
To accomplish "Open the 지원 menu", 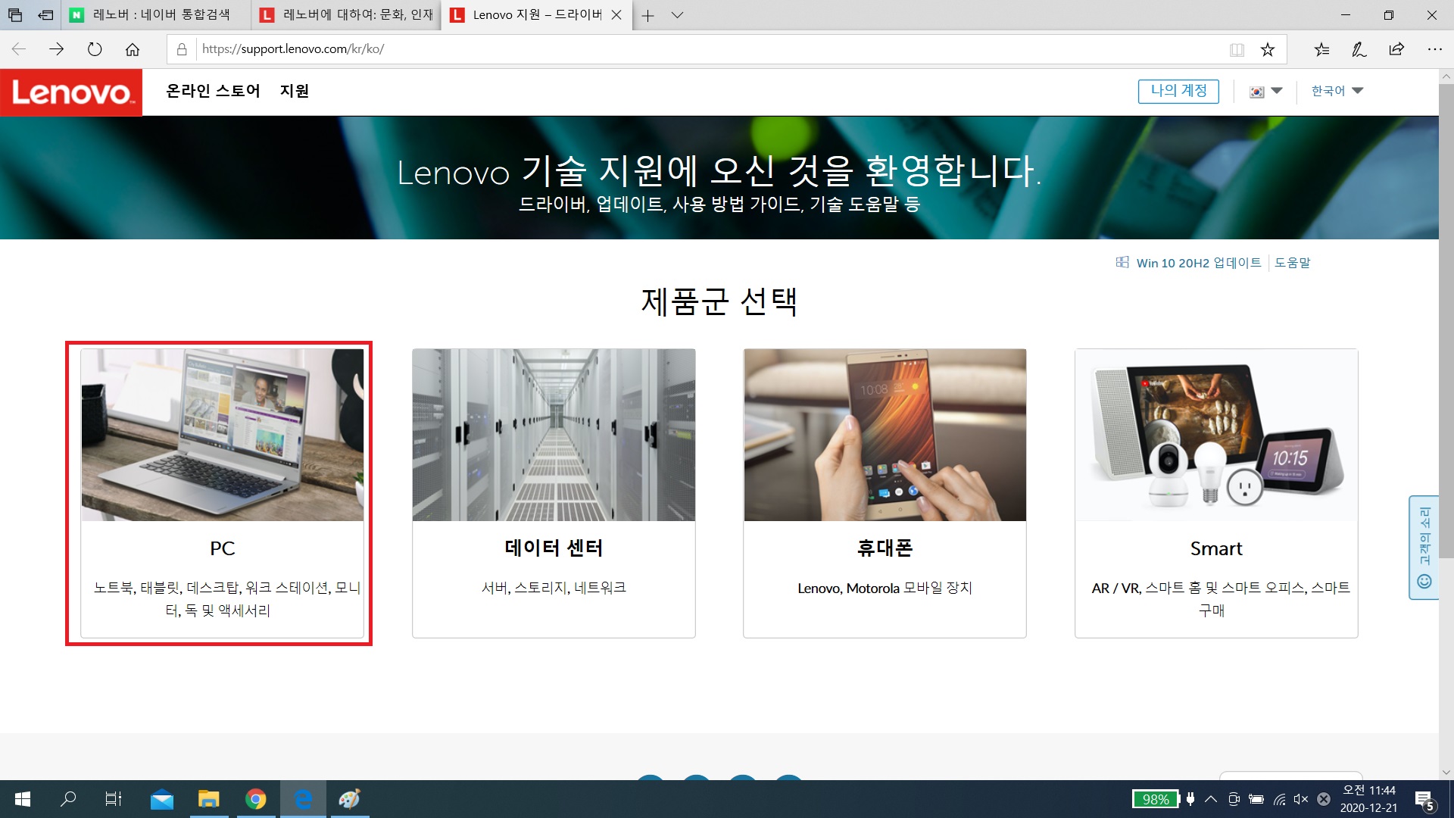I will (295, 91).
